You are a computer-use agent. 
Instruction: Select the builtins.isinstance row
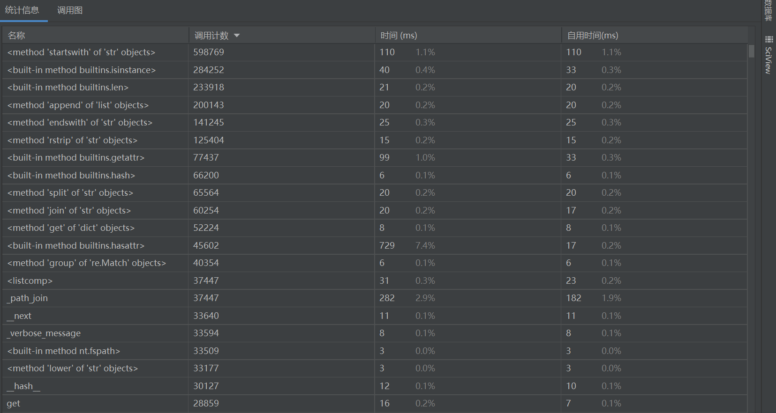click(x=81, y=70)
